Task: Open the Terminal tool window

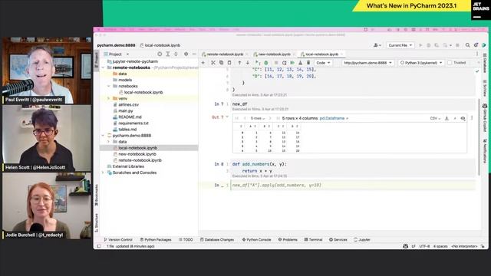Action: click(313, 240)
